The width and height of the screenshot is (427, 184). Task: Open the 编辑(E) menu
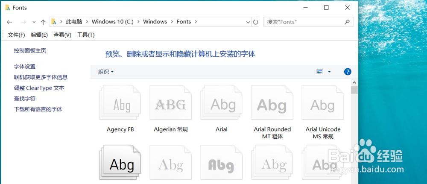tap(39, 35)
